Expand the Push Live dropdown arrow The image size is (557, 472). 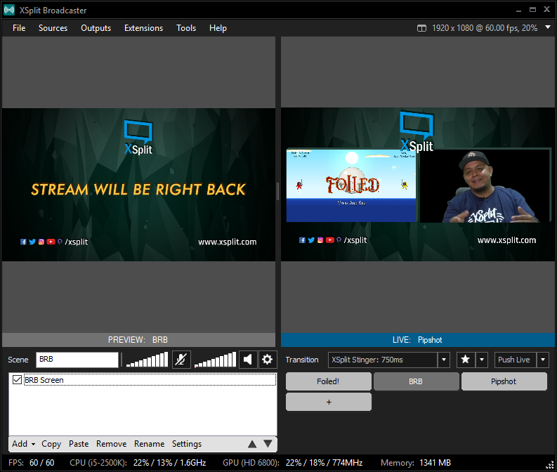click(x=543, y=360)
